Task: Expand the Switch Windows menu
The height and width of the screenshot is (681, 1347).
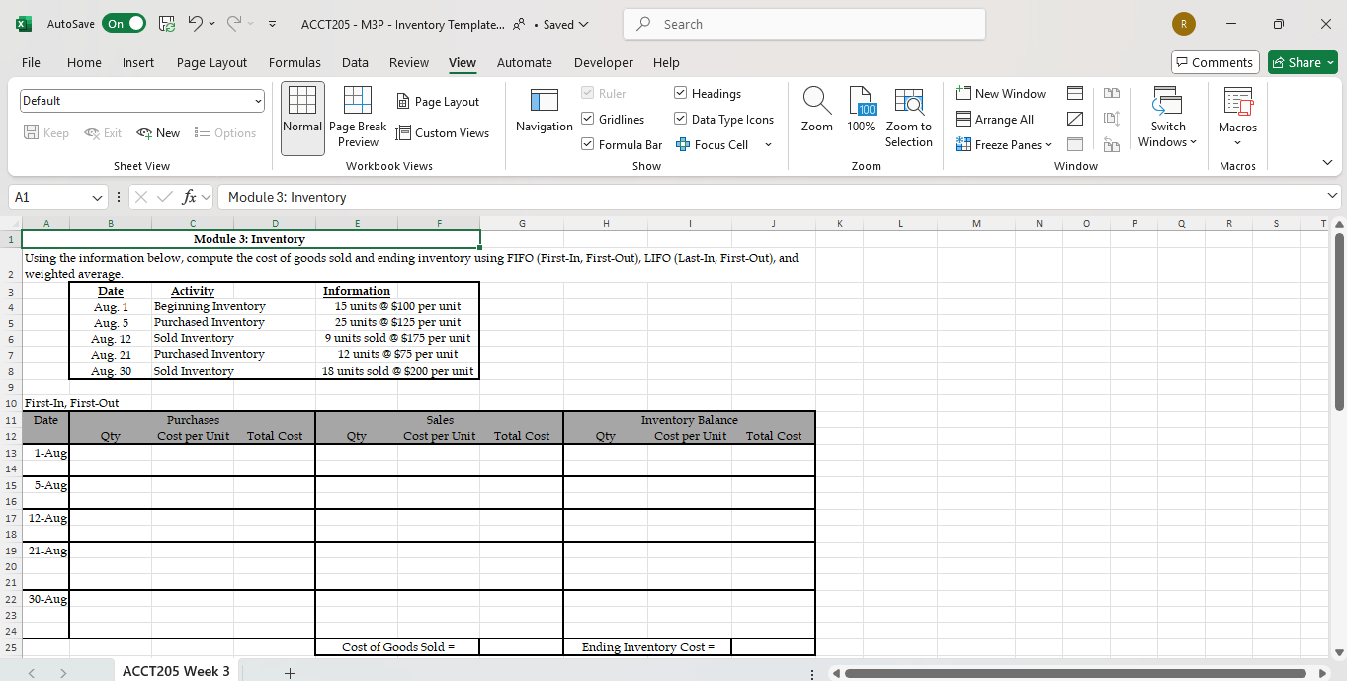Action: (1167, 118)
